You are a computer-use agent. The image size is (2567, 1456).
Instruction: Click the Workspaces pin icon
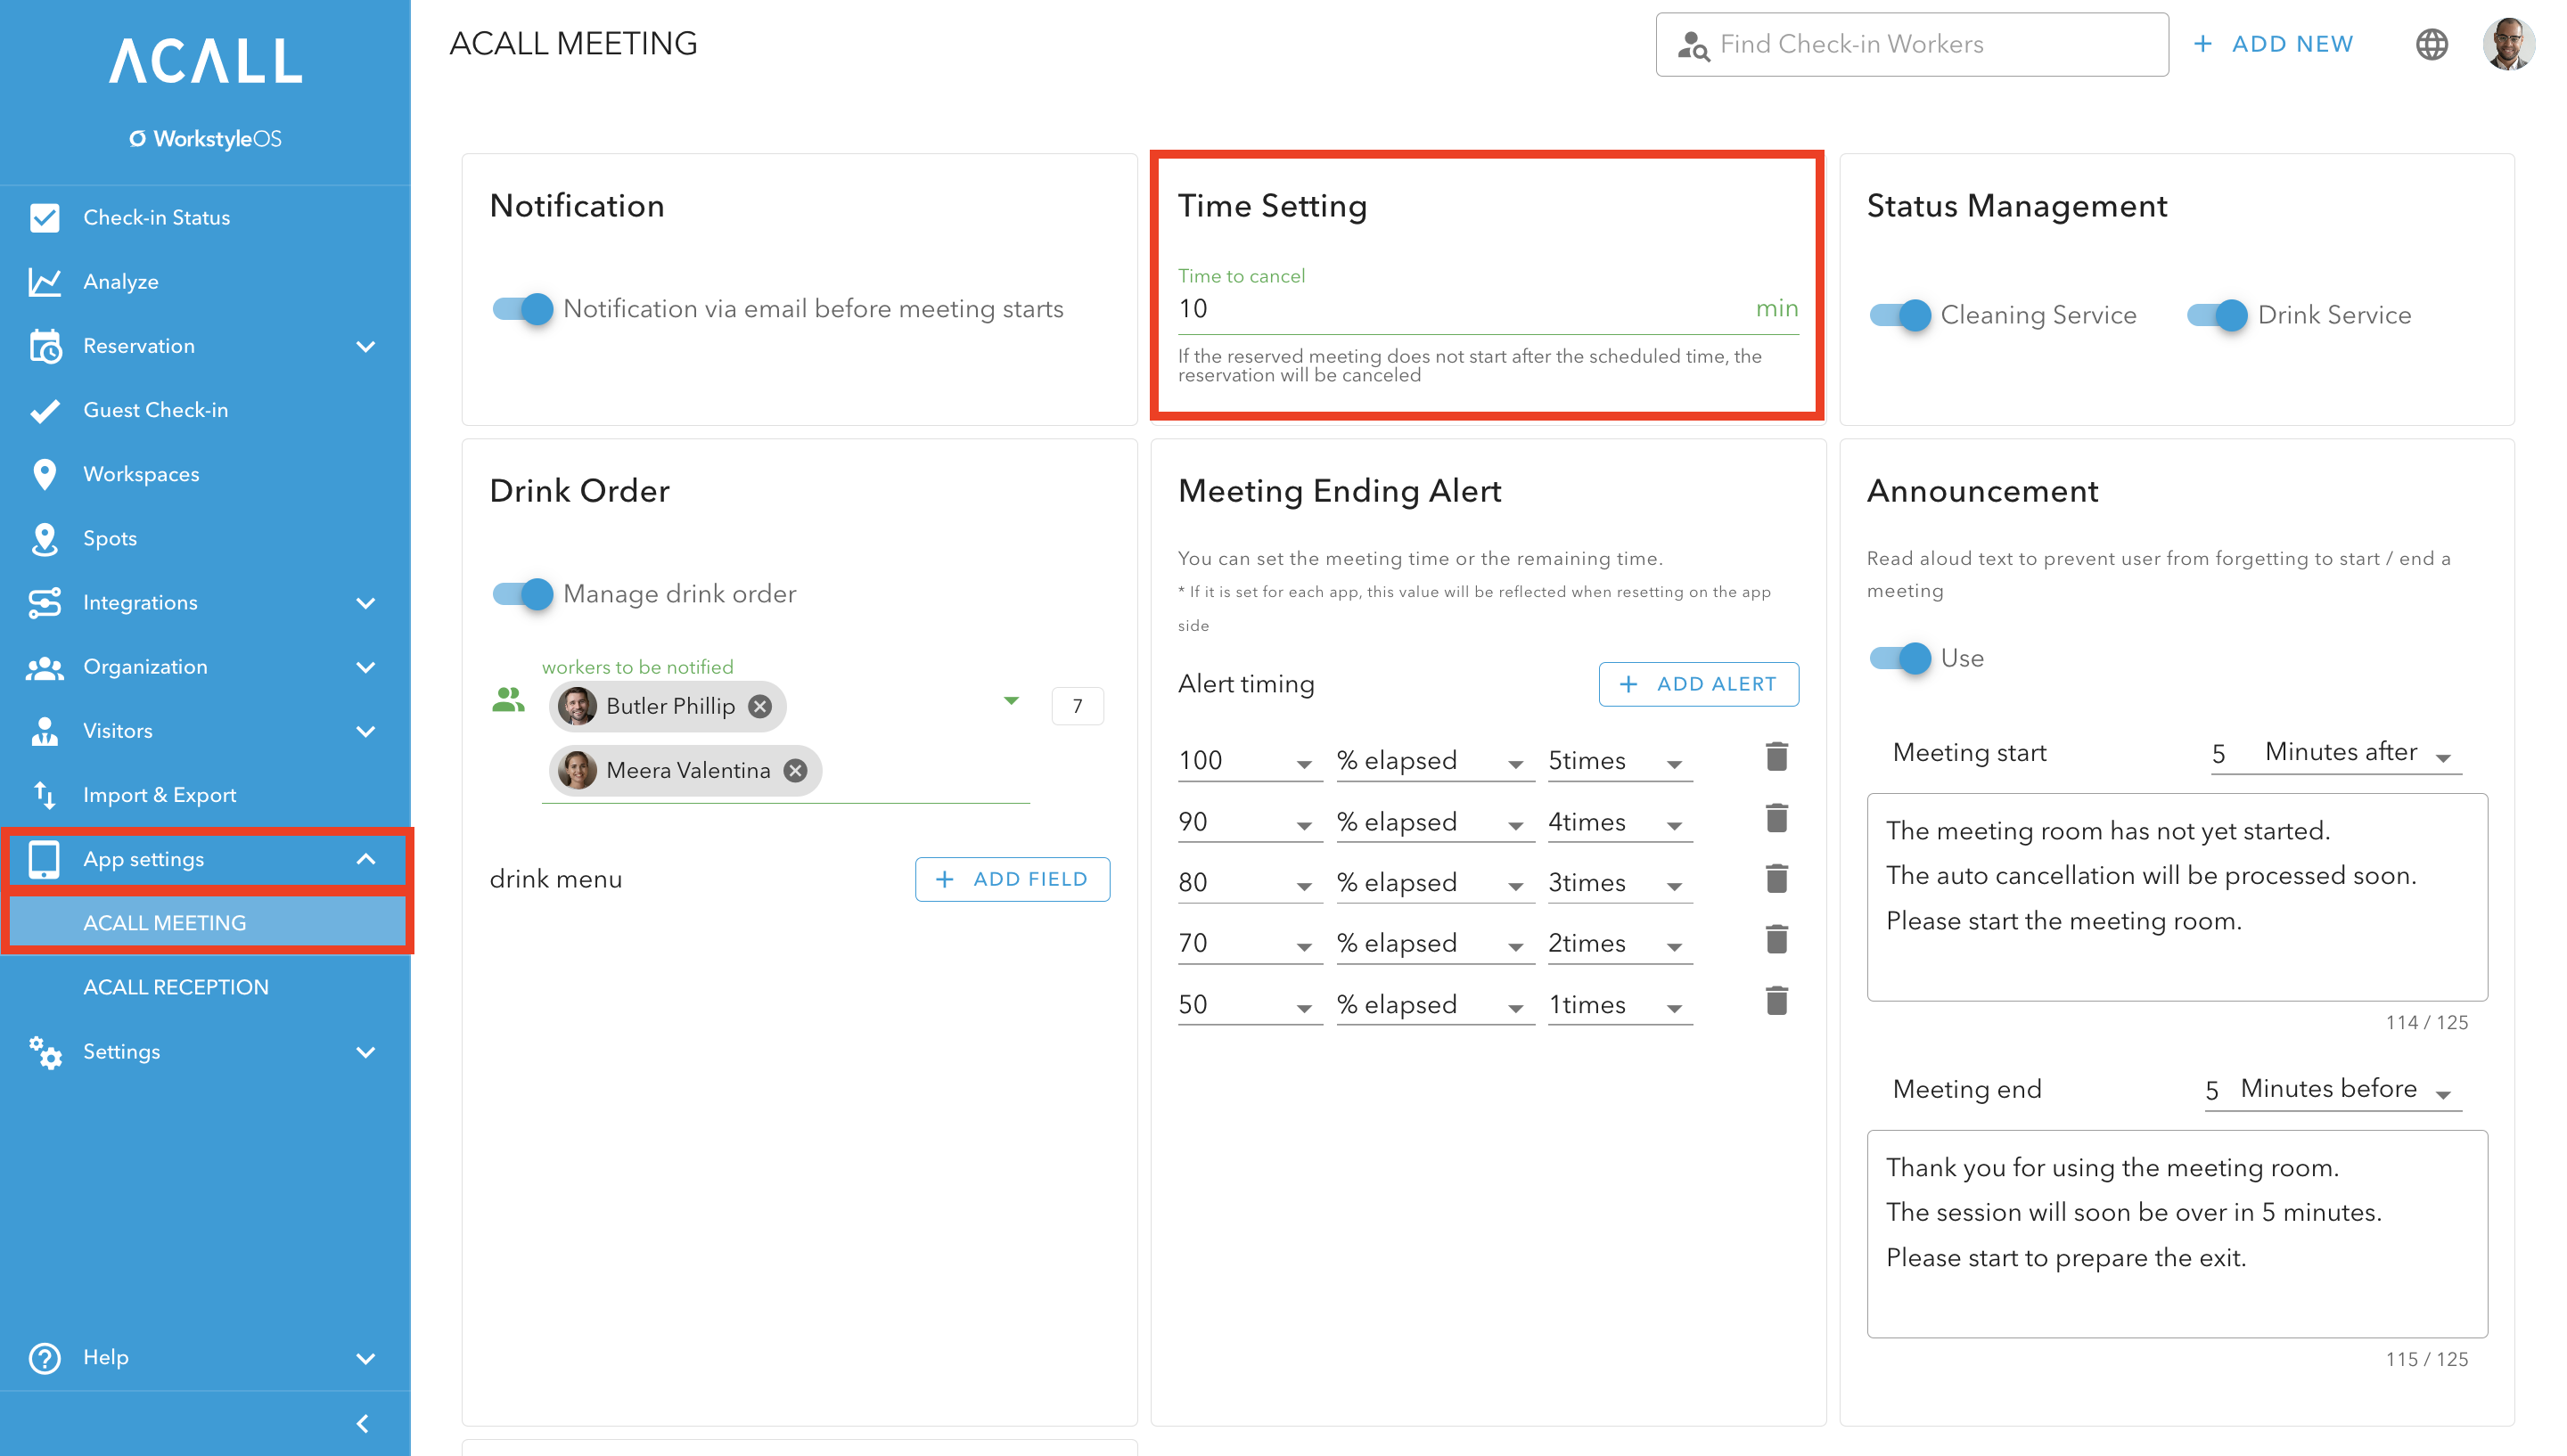coord(45,474)
